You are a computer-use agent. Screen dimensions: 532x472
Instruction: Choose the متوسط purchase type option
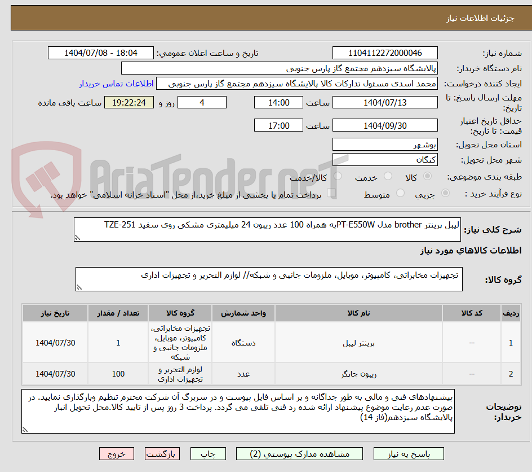[401, 192]
